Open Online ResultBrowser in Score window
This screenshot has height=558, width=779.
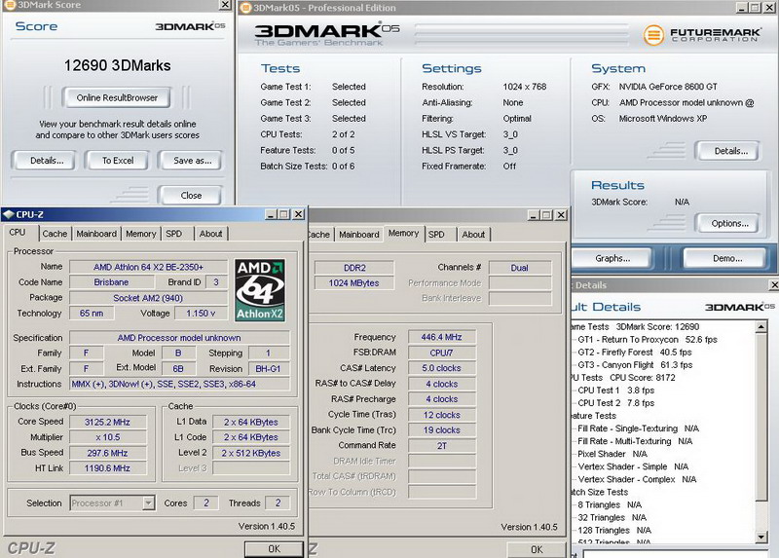point(117,98)
